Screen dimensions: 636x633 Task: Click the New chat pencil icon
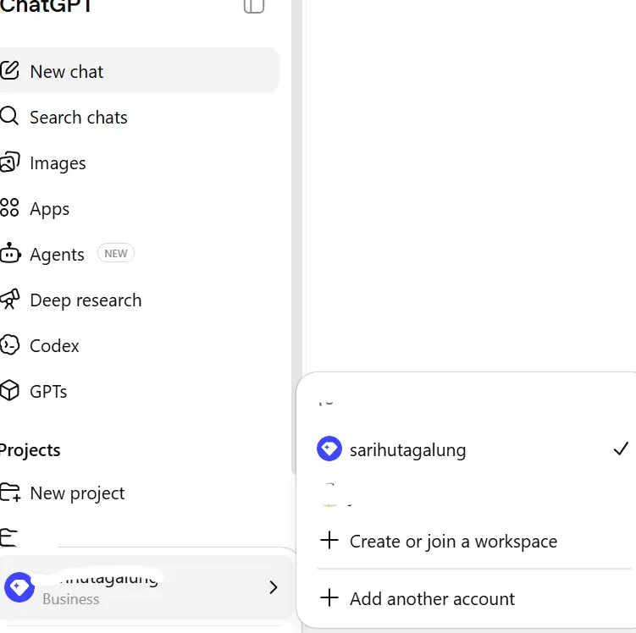pos(9,70)
